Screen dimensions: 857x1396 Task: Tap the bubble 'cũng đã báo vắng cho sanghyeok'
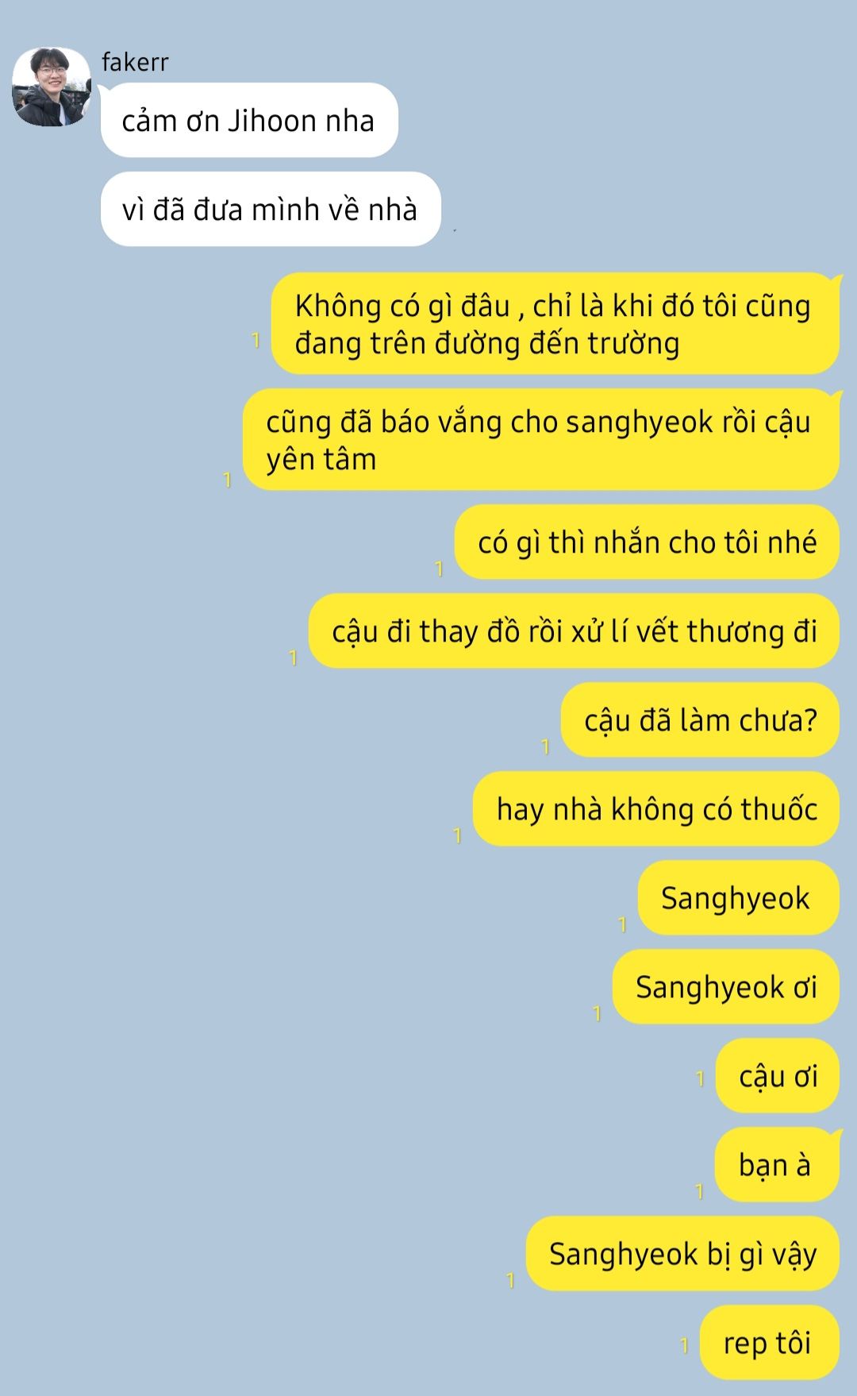click(540, 440)
